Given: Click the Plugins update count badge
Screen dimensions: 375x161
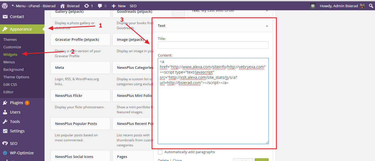Looking at the screenshot, I should click(27, 103).
